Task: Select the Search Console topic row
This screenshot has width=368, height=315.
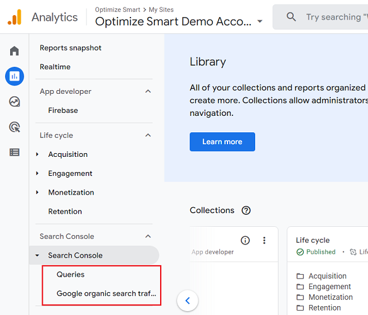Action: [94, 255]
